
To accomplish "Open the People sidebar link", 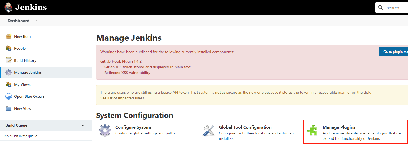I will point(20,48).
